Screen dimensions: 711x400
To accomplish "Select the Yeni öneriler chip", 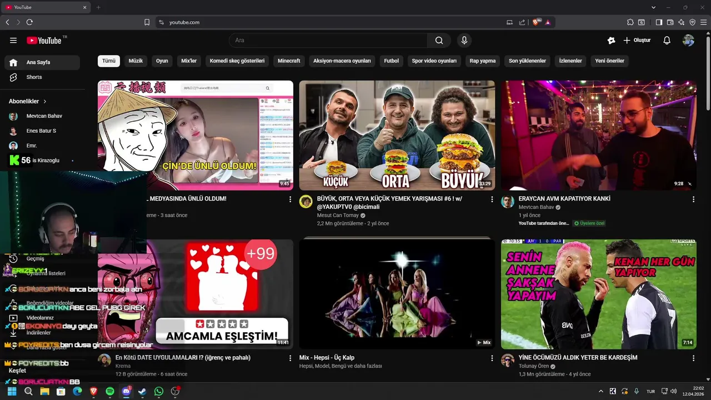I will pyautogui.click(x=610, y=61).
